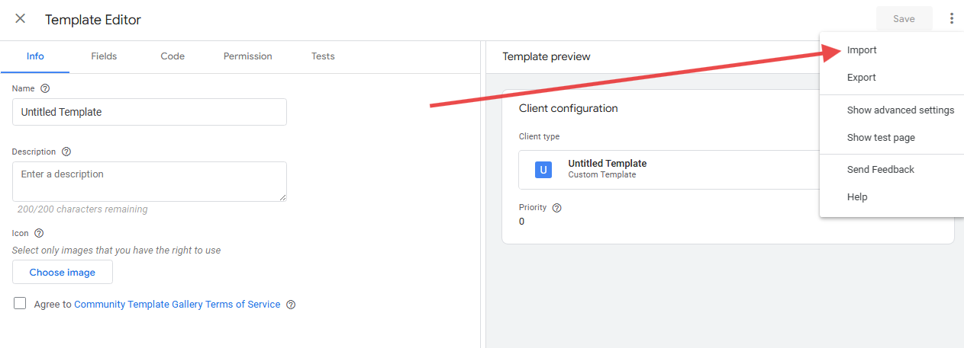Click the Custom Template subtitle text
Viewport: 964px width, 348px height.
coord(602,175)
